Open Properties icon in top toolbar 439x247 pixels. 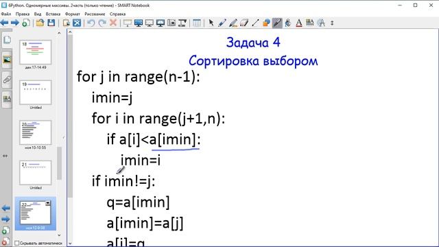(x=310, y=23)
